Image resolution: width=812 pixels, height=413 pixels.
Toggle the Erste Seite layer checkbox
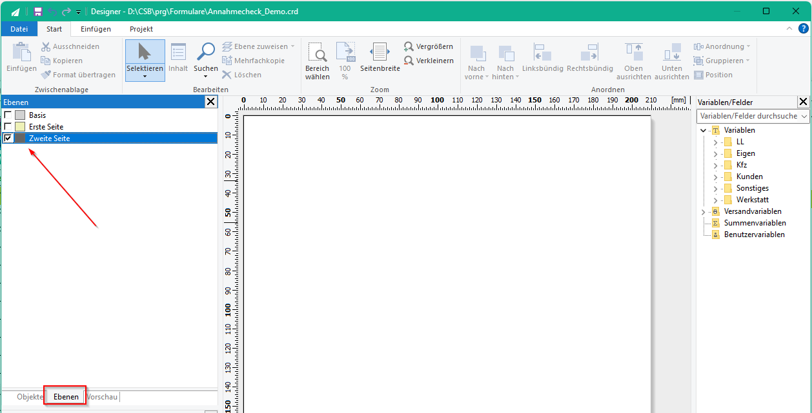(x=8, y=127)
